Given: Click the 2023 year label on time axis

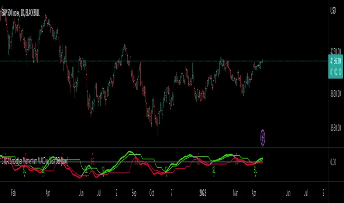Looking at the screenshot, I should coord(203,193).
